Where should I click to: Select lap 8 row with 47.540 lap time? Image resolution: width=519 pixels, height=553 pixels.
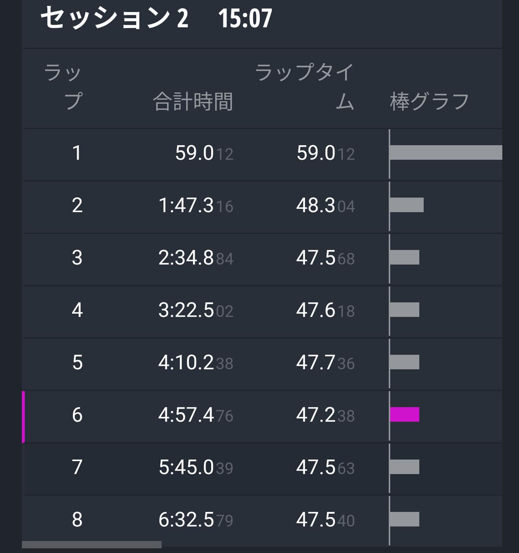[262, 520]
